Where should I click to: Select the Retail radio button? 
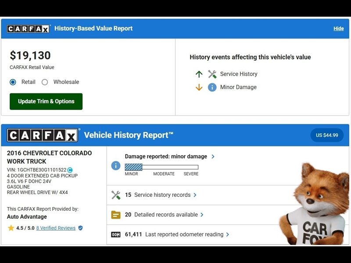coord(13,82)
